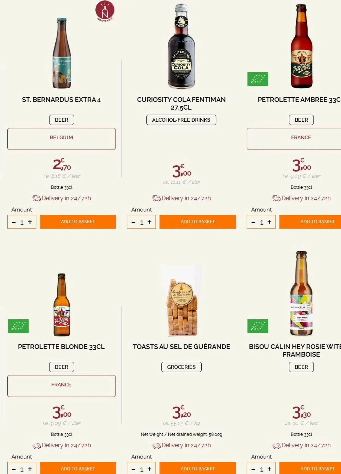Click the delivery truck icon under Toasts au Sel
This screenshot has height=474, width=341.
pos(156,445)
